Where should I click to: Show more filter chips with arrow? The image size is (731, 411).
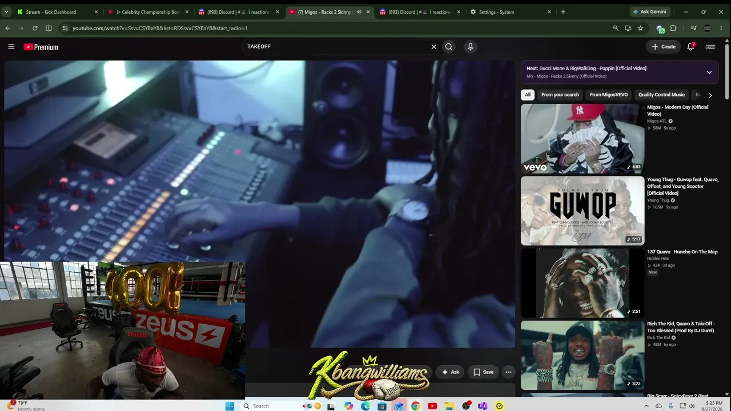point(710,95)
